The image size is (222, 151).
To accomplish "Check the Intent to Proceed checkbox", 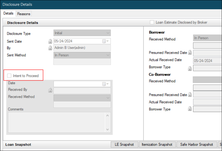I will tap(9, 76).
